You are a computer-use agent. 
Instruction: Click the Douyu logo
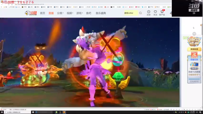[x=31, y=13]
